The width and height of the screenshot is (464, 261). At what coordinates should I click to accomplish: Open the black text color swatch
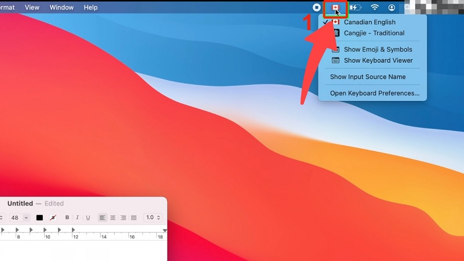coord(39,218)
